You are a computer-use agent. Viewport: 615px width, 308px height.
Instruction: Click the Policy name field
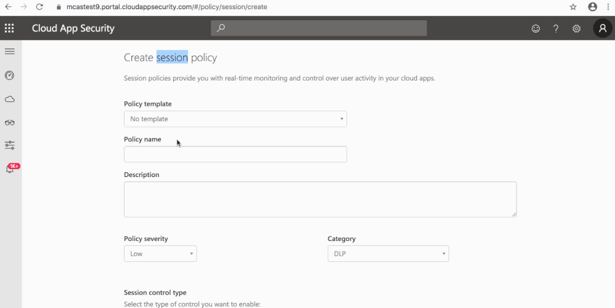click(x=235, y=154)
